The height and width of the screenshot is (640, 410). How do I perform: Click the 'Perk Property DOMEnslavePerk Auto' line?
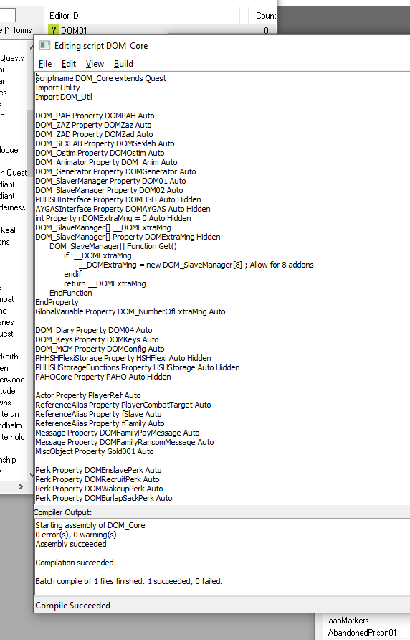pos(98,470)
